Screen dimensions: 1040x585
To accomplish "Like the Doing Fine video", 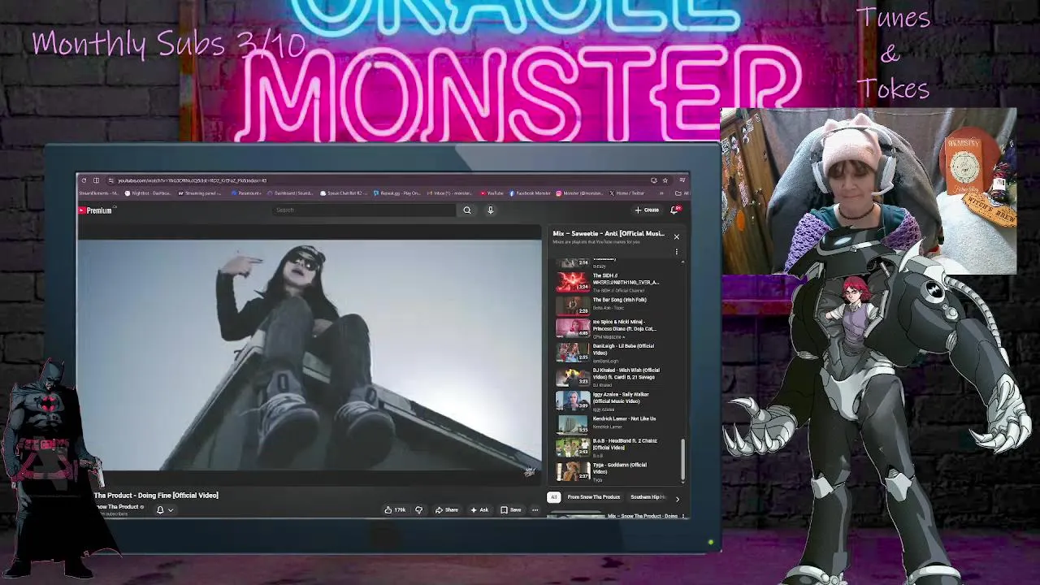I will [x=396, y=510].
